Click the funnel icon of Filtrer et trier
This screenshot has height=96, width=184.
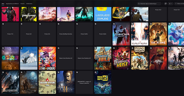(176, 4)
